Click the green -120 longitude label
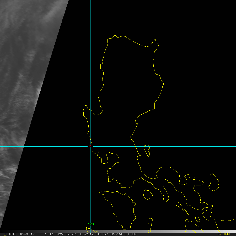The width and height of the screenshot is (236, 236). [x=90, y=224]
